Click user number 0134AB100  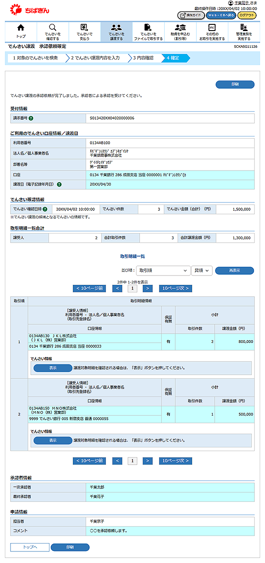coord(100,143)
